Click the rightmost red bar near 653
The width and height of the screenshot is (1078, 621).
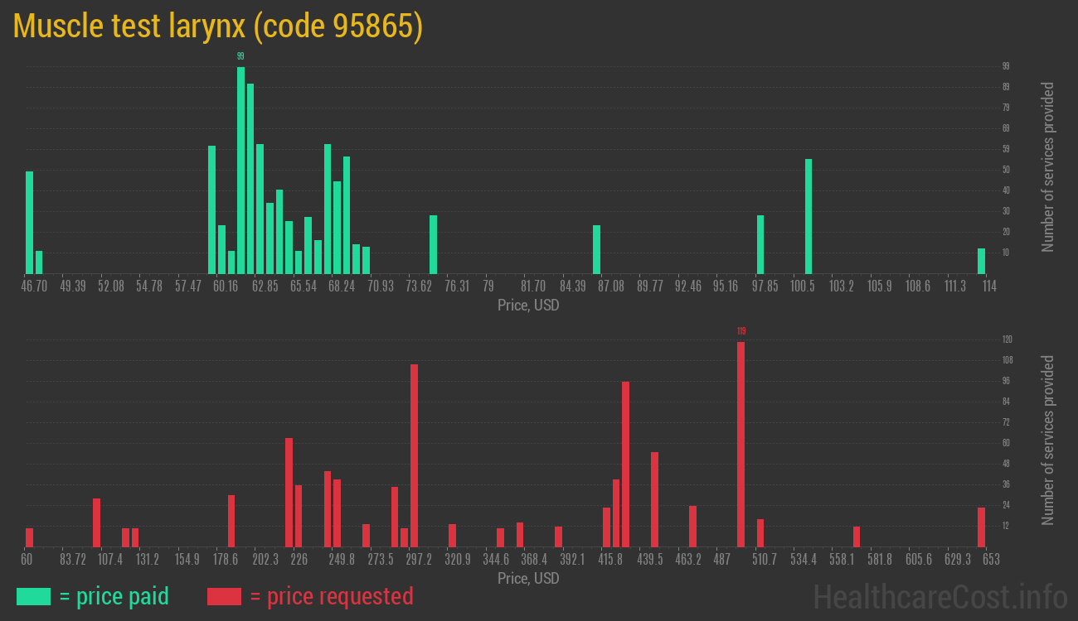click(x=981, y=527)
